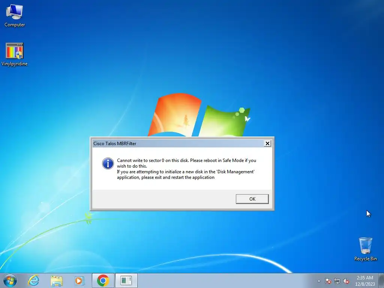
Task: Select the Vinylpyridine desktop icon
Action: pos(15,54)
